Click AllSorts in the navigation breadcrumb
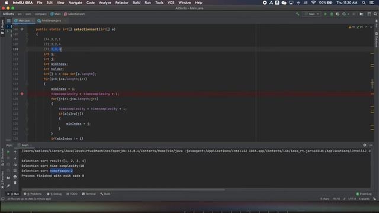The width and height of the screenshot is (379, 213). pos(8,14)
